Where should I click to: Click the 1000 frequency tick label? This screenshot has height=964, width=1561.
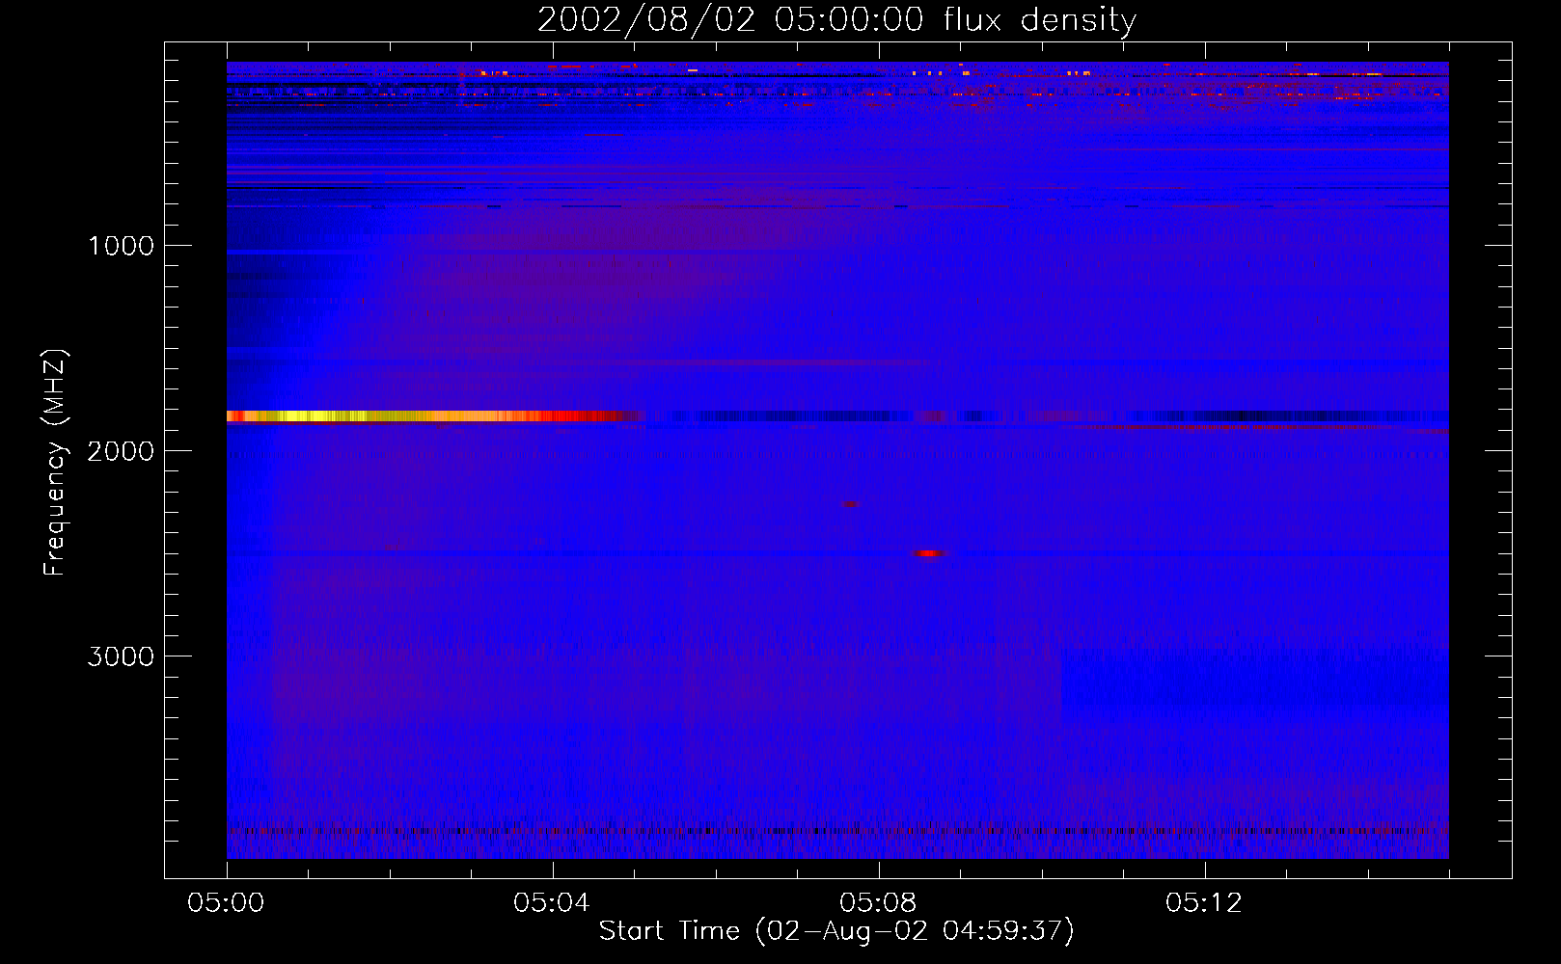121,246
